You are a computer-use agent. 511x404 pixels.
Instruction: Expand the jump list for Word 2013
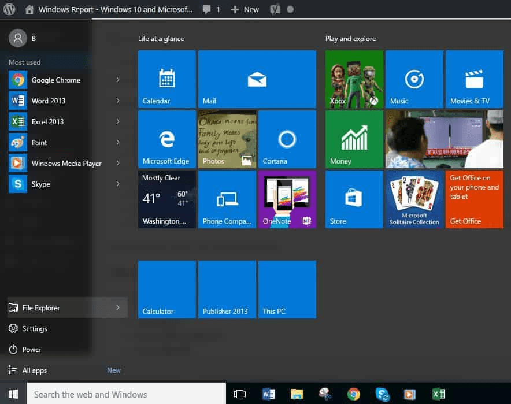pos(118,101)
